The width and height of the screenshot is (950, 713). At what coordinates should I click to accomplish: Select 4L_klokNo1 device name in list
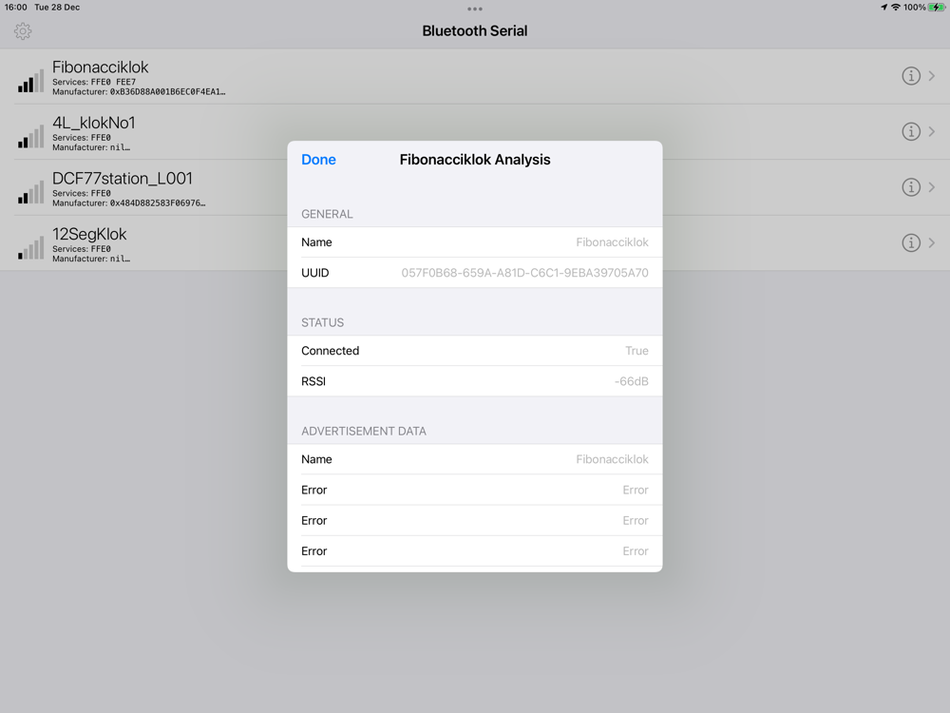point(94,123)
